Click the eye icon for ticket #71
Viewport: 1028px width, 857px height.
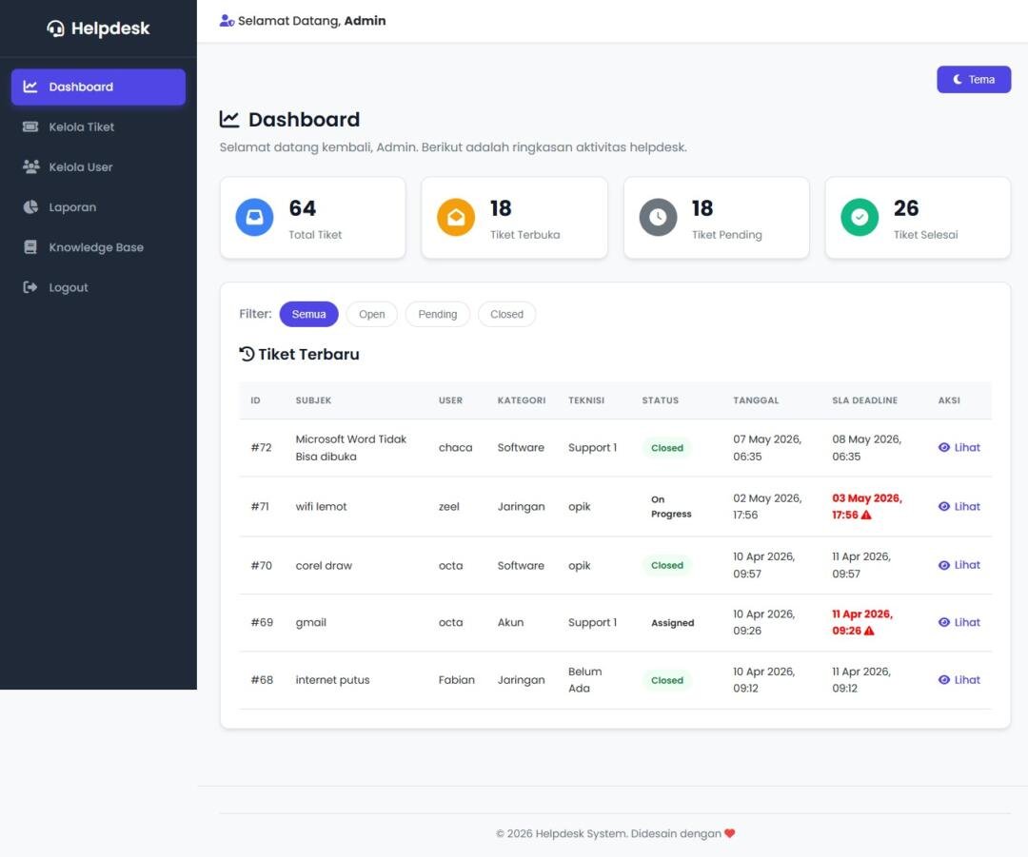[x=944, y=506]
